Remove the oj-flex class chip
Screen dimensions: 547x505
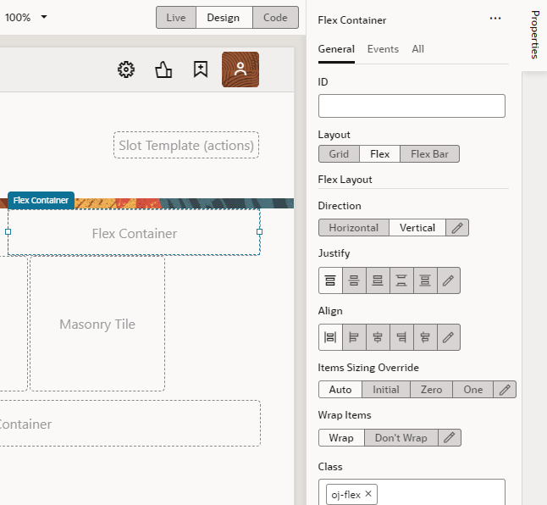click(368, 494)
